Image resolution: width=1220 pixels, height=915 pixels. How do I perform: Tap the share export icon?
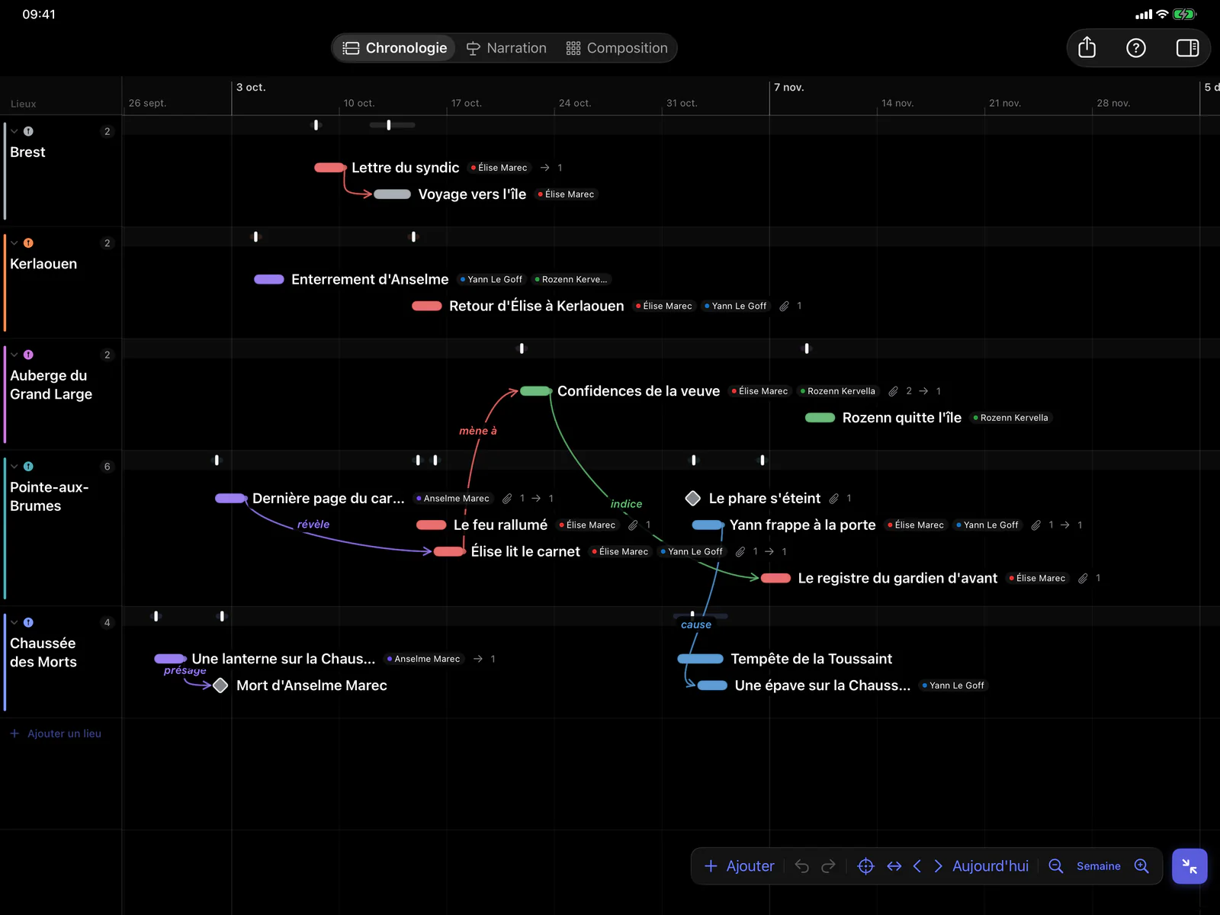click(1087, 48)
